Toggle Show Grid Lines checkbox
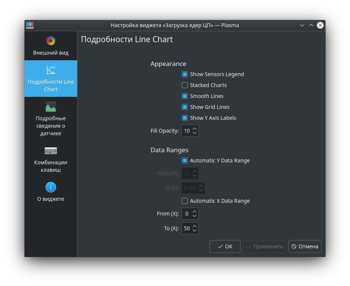 click(x=185, y=107)
